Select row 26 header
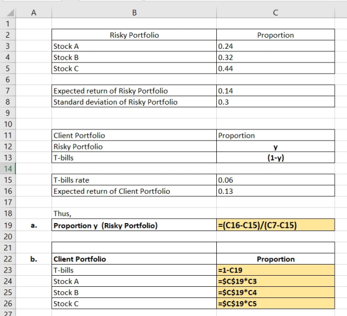The width and height of the screenshot is (347, 316). 7,304
